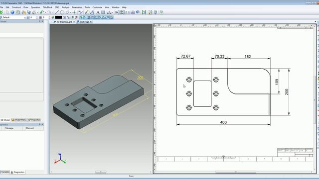Viewport: 319px width, 179px height.
Task: Switch to the Start Page tab
Action: tap(84, 22)
